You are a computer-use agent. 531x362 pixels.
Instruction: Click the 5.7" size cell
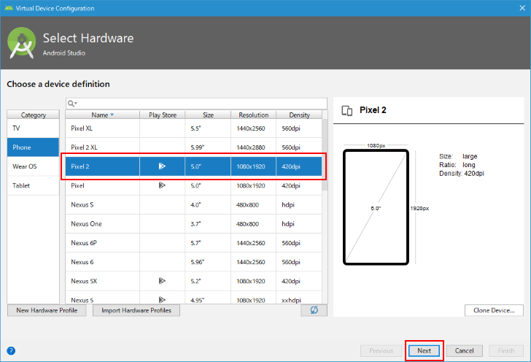click(208, 243)
